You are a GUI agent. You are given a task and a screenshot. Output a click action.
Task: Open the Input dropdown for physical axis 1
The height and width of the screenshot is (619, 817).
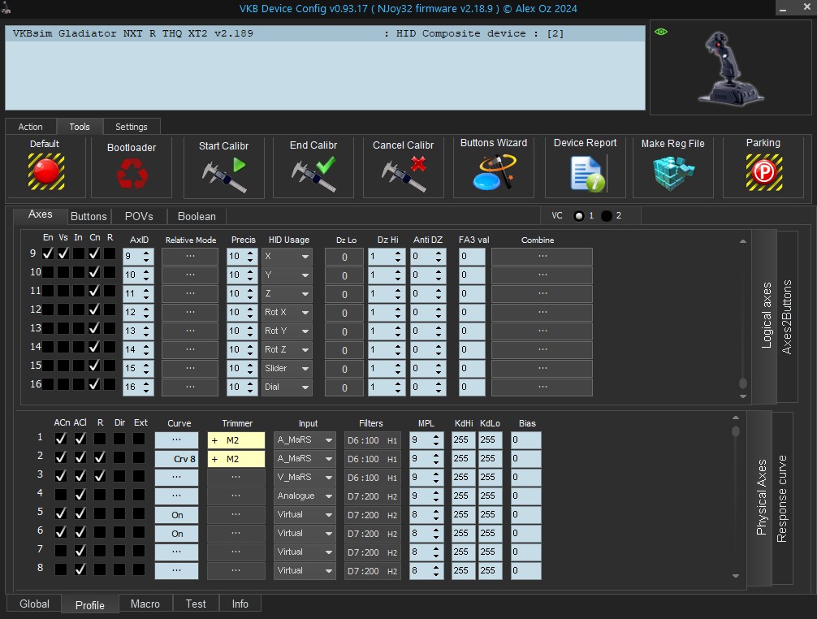pyautogui.click(x=305, y=440)
